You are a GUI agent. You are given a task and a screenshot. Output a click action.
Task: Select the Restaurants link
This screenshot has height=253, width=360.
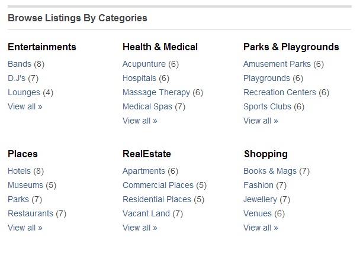coord(30,213)
